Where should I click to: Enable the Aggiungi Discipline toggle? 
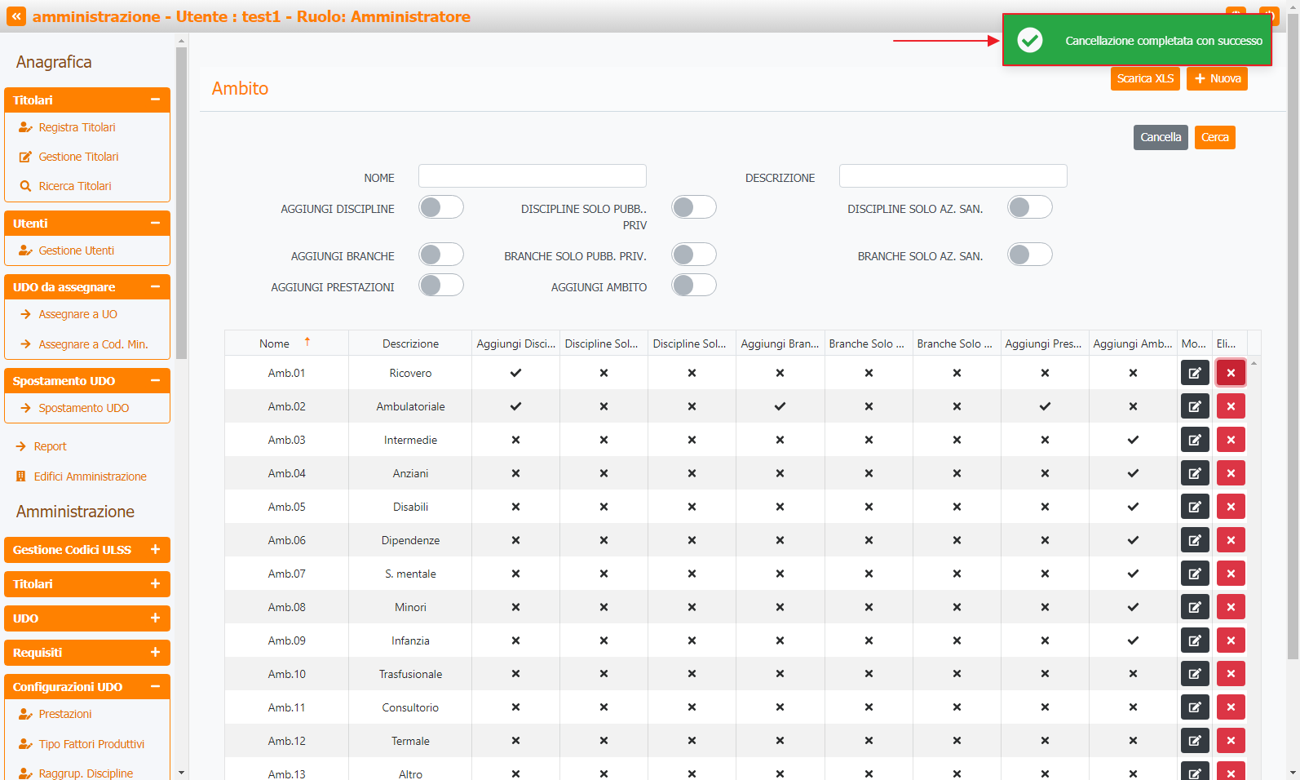tap(441, 207)
